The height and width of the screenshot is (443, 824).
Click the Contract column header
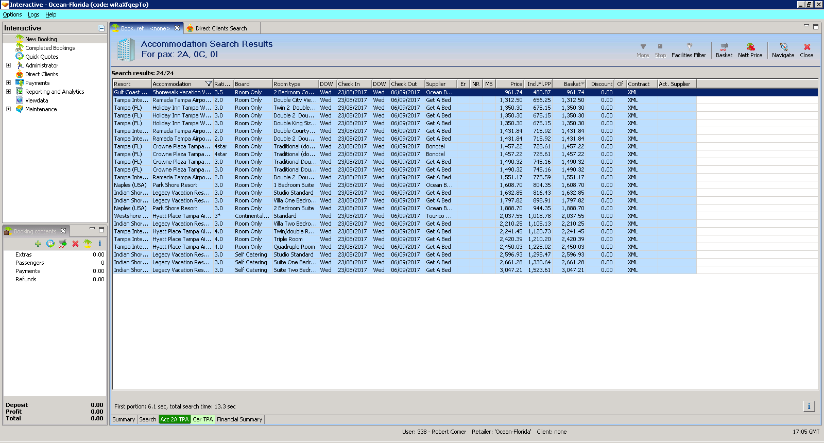[642, 84]
